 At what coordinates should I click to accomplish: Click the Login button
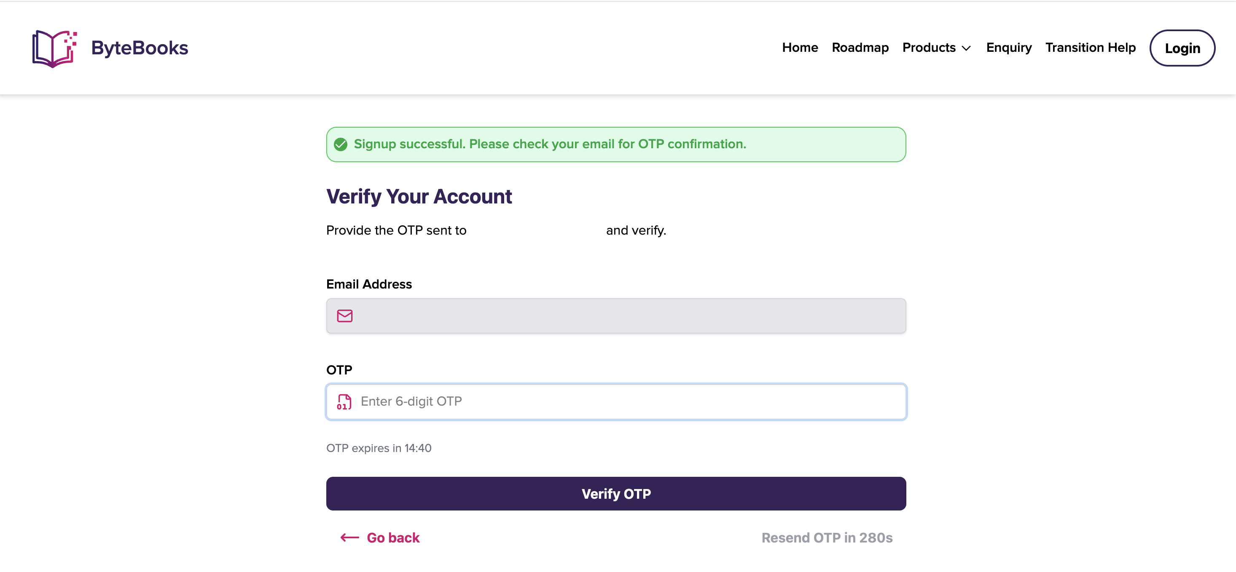coord(1182,48)
